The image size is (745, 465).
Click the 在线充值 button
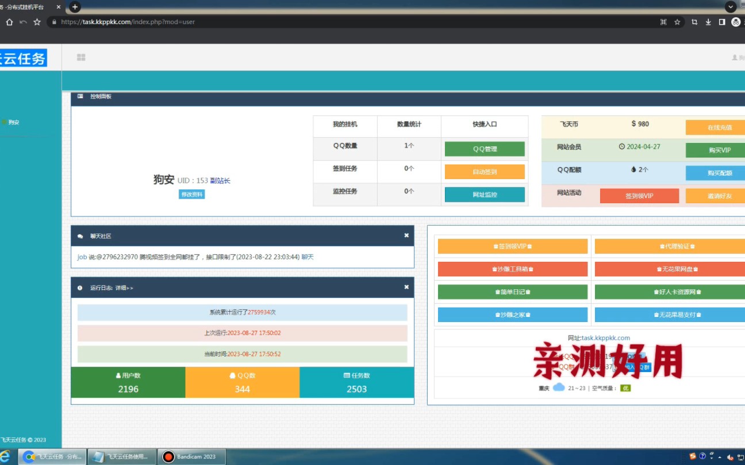716,127
